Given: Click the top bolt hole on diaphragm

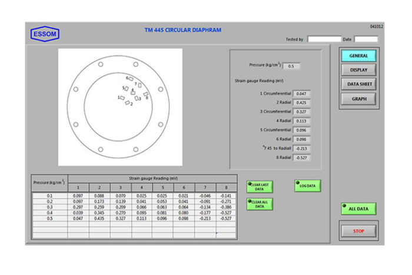Looking at the screenshot, I should pos(101,64).
